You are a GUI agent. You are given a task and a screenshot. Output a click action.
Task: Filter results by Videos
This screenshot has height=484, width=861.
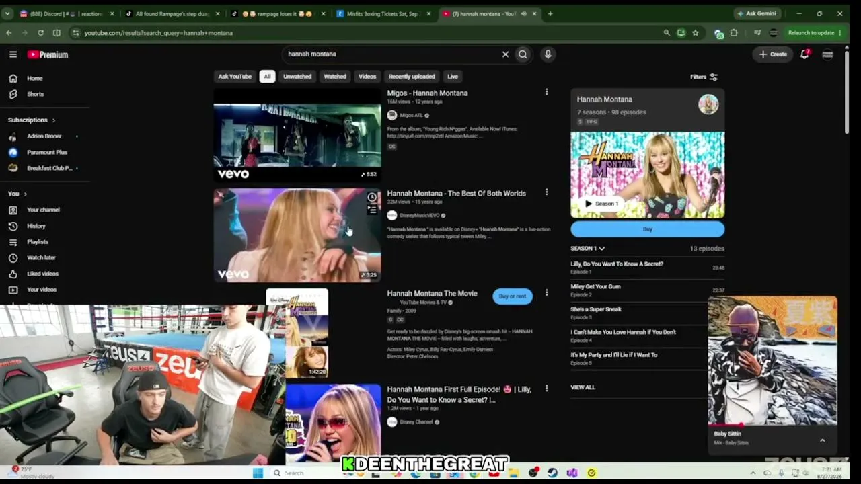coord(367,77)
